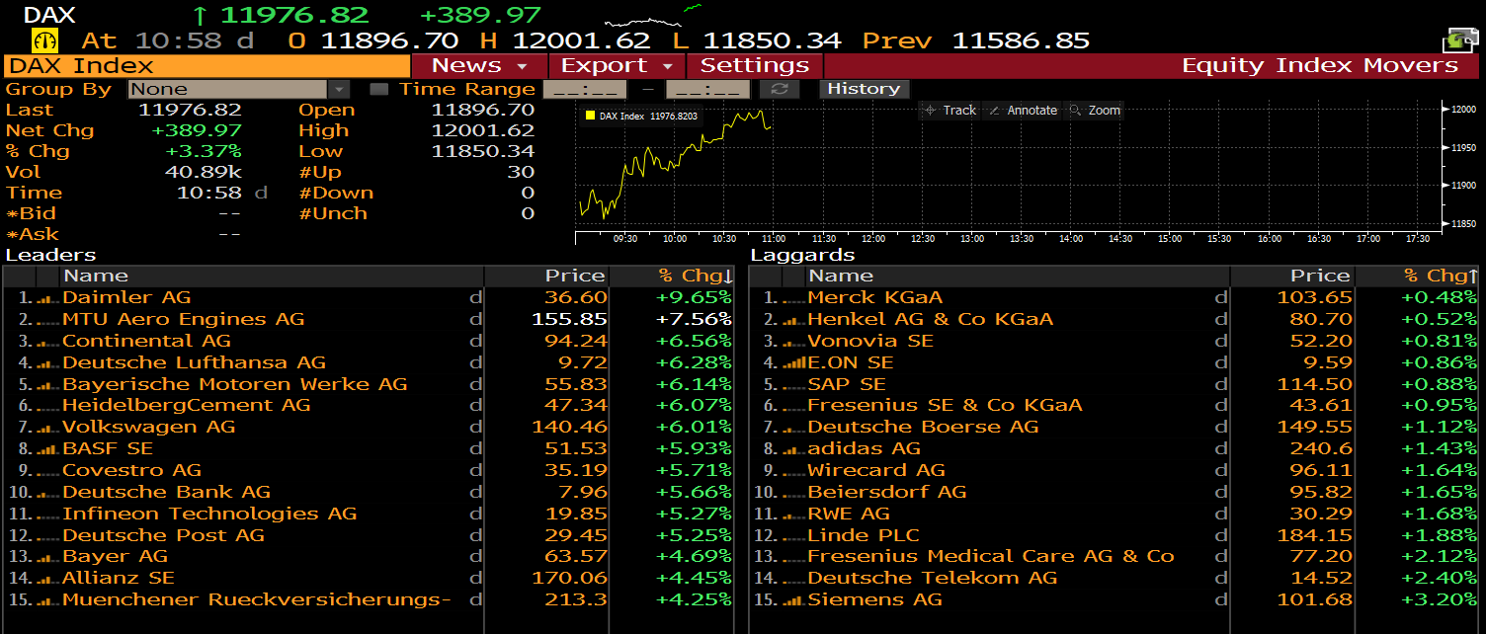Click the History button

coord(864,89)
